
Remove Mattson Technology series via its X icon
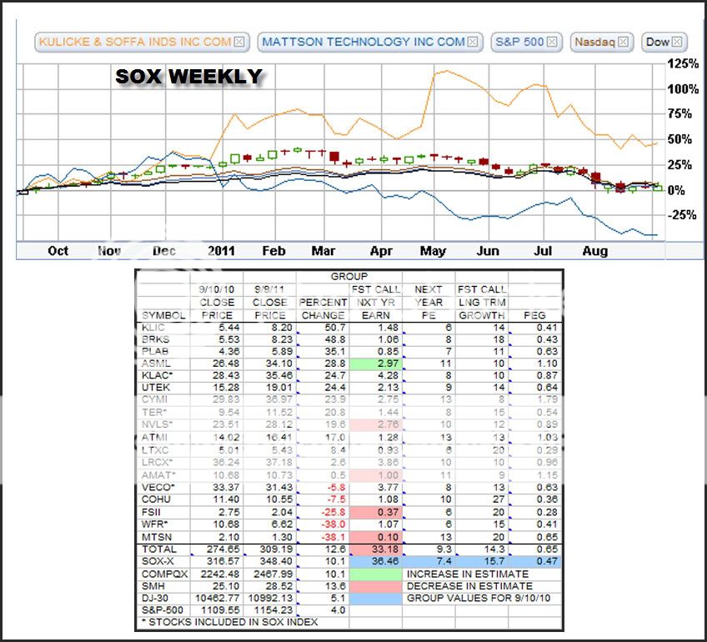[473, 42]
